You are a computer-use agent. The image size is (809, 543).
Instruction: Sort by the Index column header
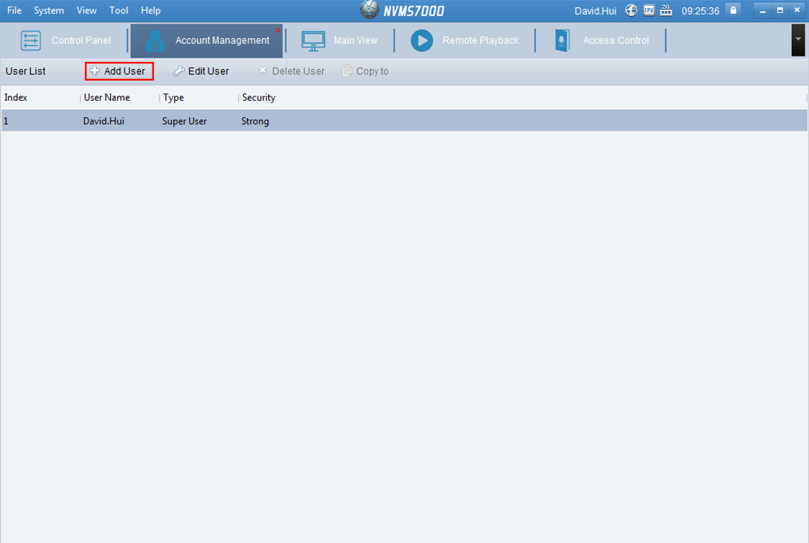pyautogui.click(x=40, y=98)
